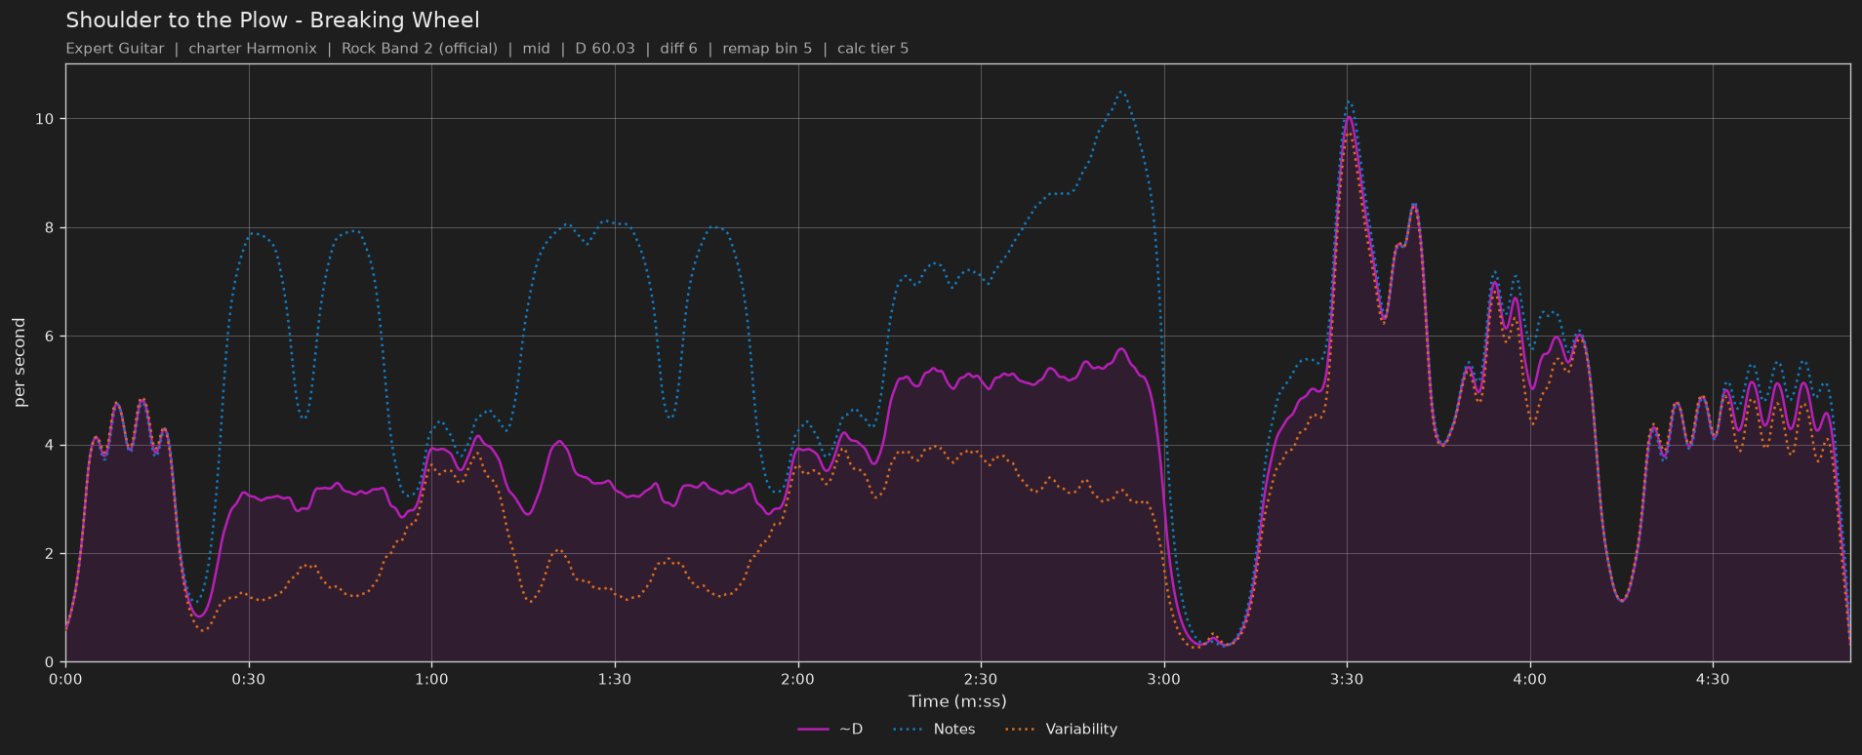Select the '1:00' time tick label

431,680
